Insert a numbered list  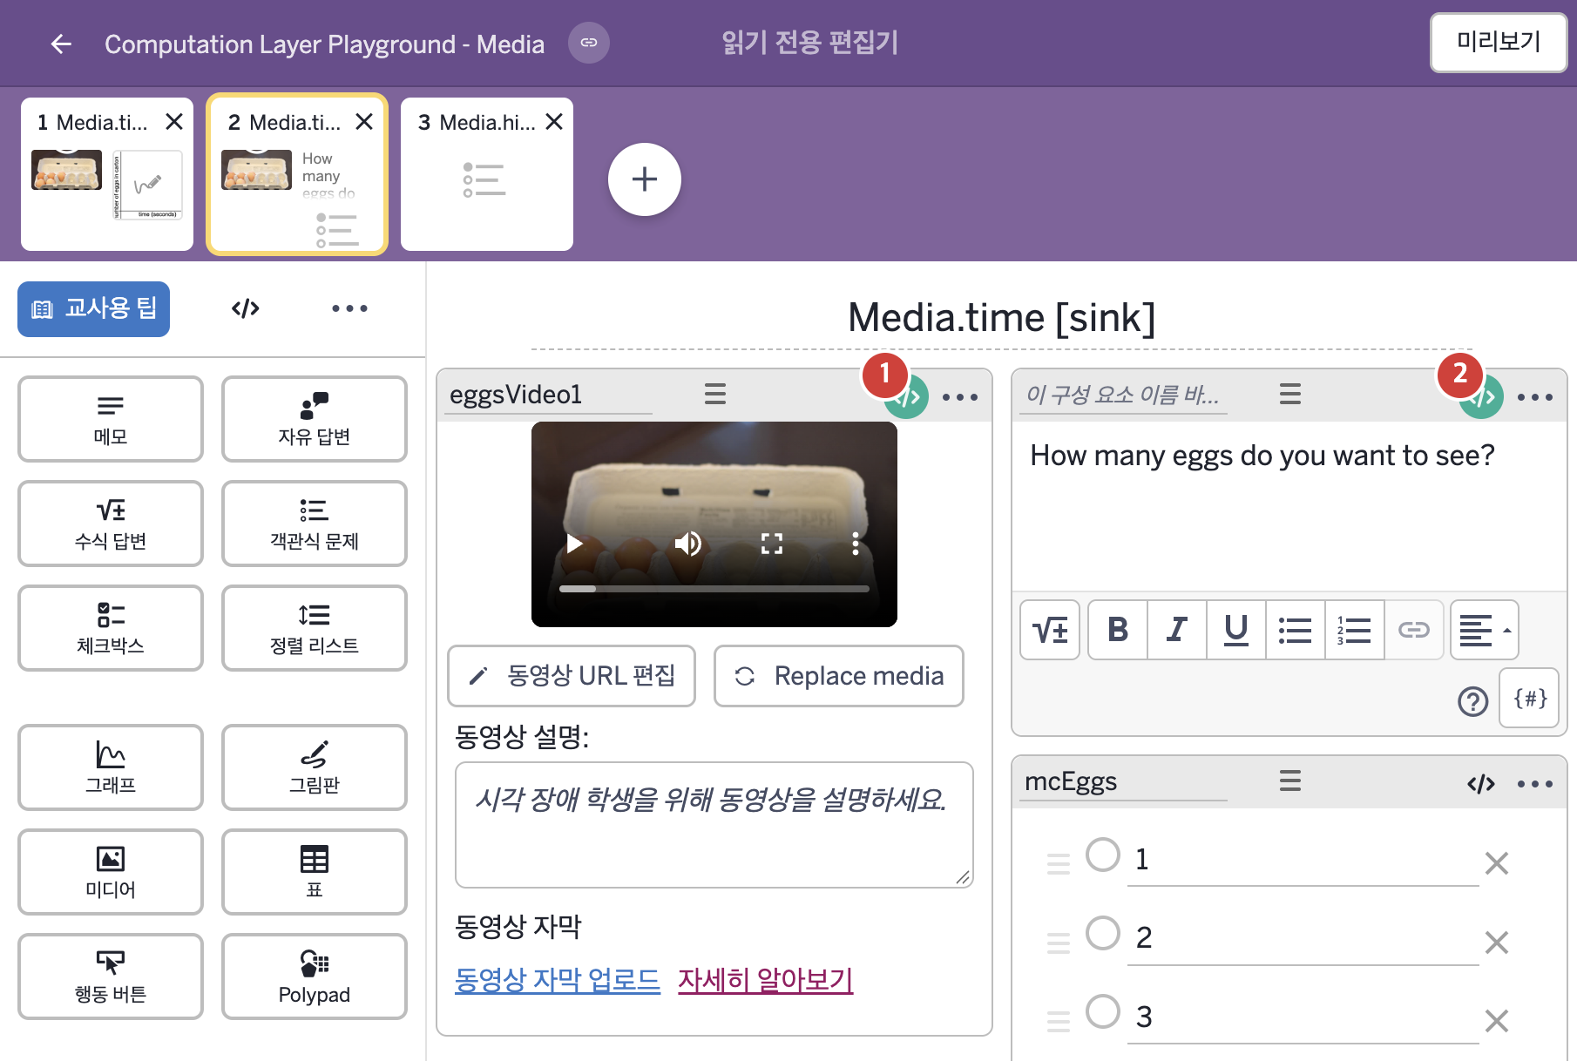[x=1355, y=630]
